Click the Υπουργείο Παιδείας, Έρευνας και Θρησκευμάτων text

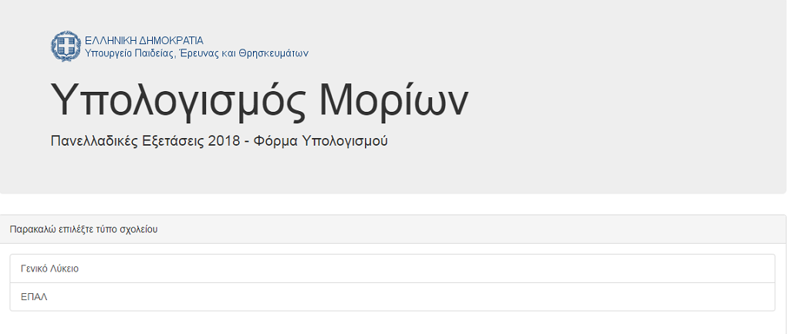pos(197,53)
